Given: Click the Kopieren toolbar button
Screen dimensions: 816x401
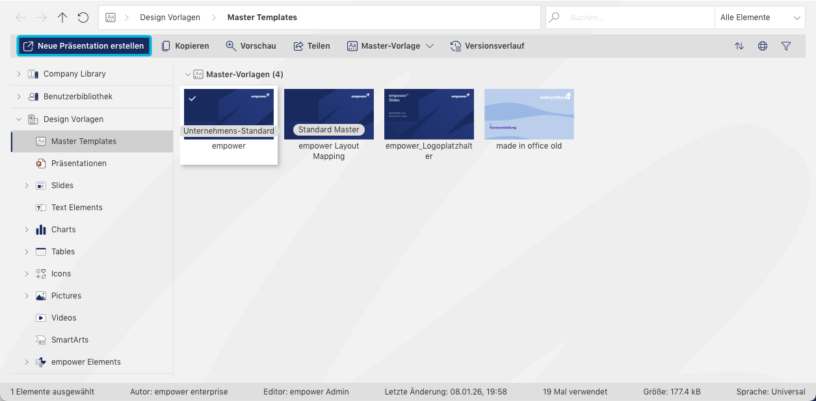Looking at the screenshot, I should (185, 46).
